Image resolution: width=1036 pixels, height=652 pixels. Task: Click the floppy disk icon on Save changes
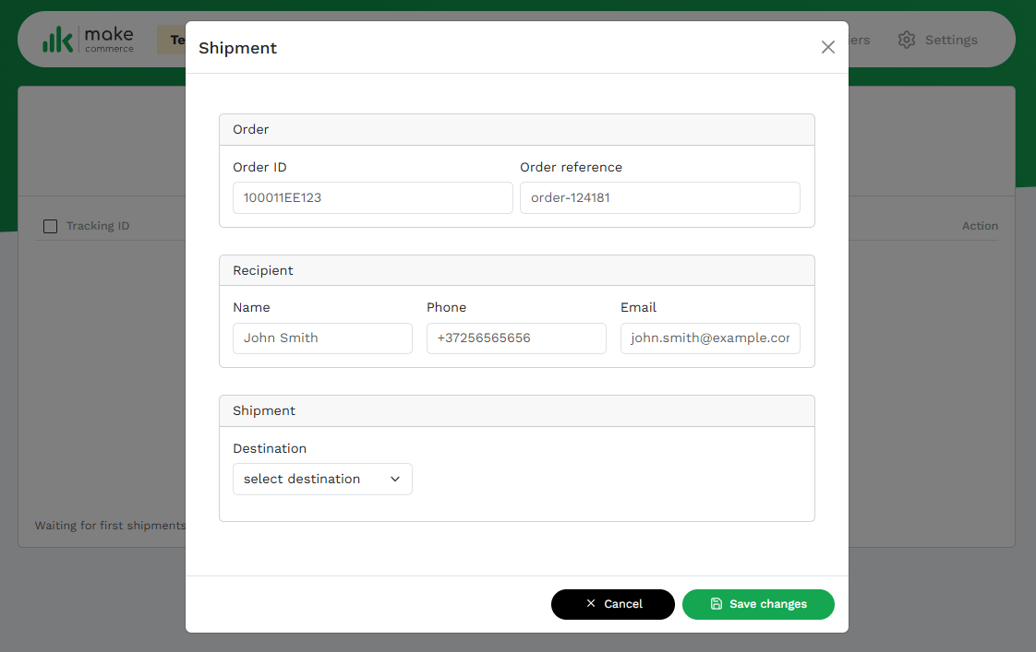[717, 604]
